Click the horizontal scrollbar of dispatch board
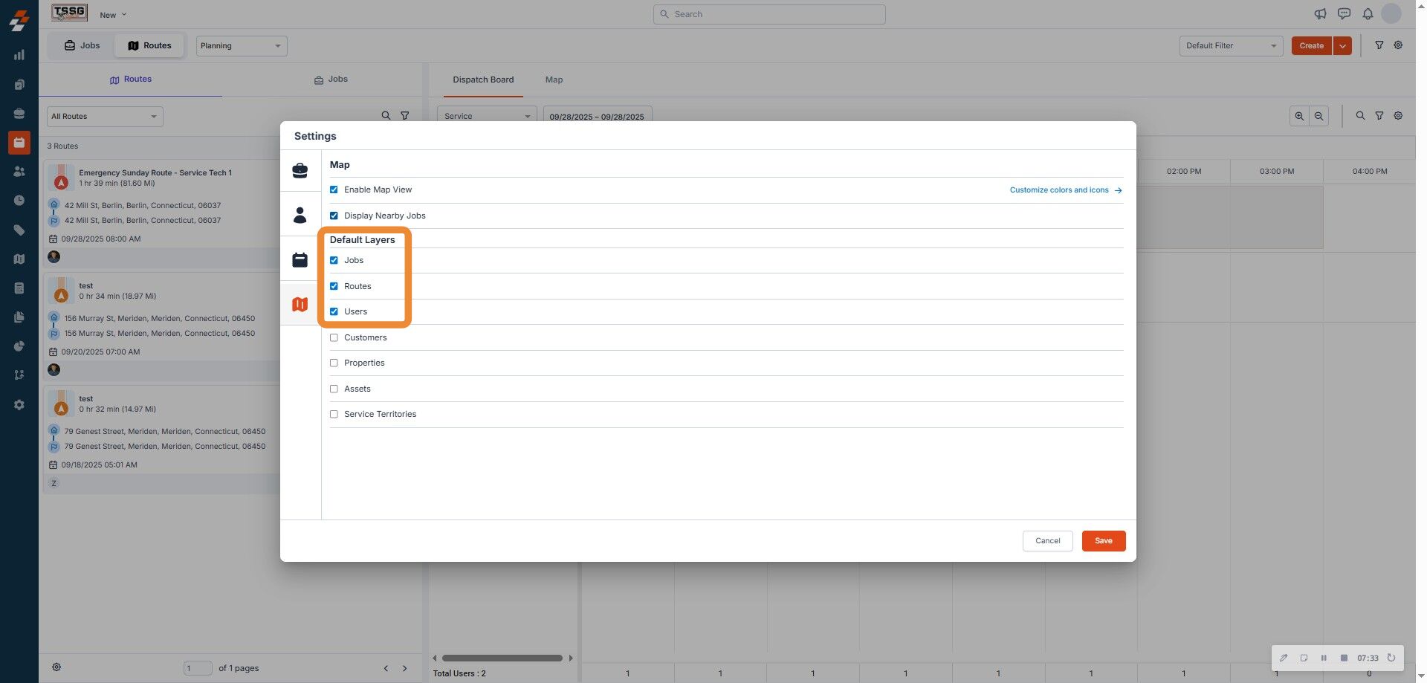This screenshot has width=1427, height=683. (x=502, y=658)
